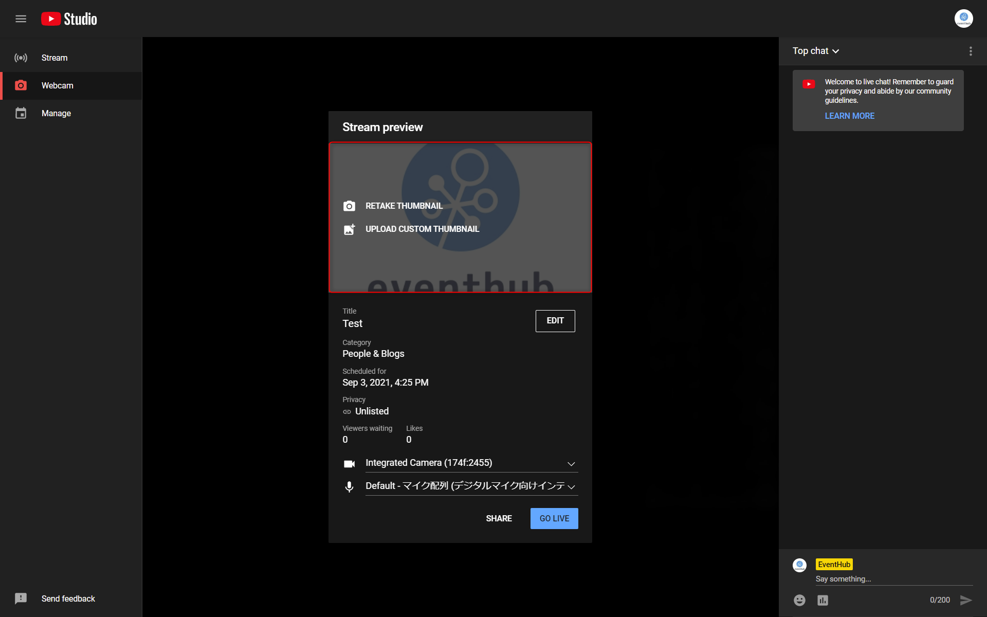Click the YouTube Studio logo
The width and height of the screenshot is (987, 617).
click(x=69, y=19)
